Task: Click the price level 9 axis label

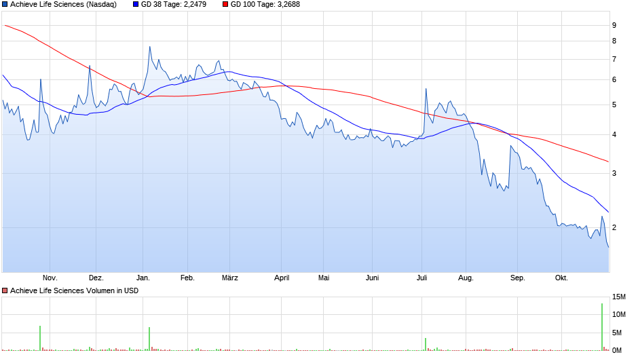Action: click(614, 25)
